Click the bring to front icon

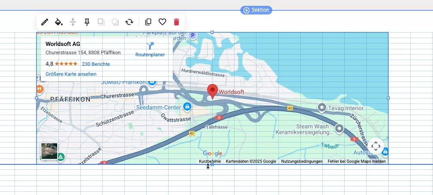[x=101, y=22]
